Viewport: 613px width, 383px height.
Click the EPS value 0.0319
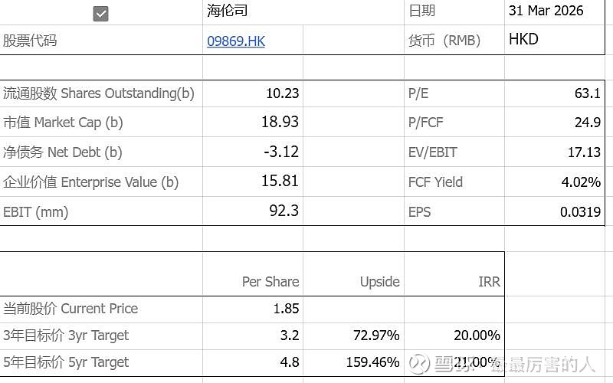click(x=580, y=211)
